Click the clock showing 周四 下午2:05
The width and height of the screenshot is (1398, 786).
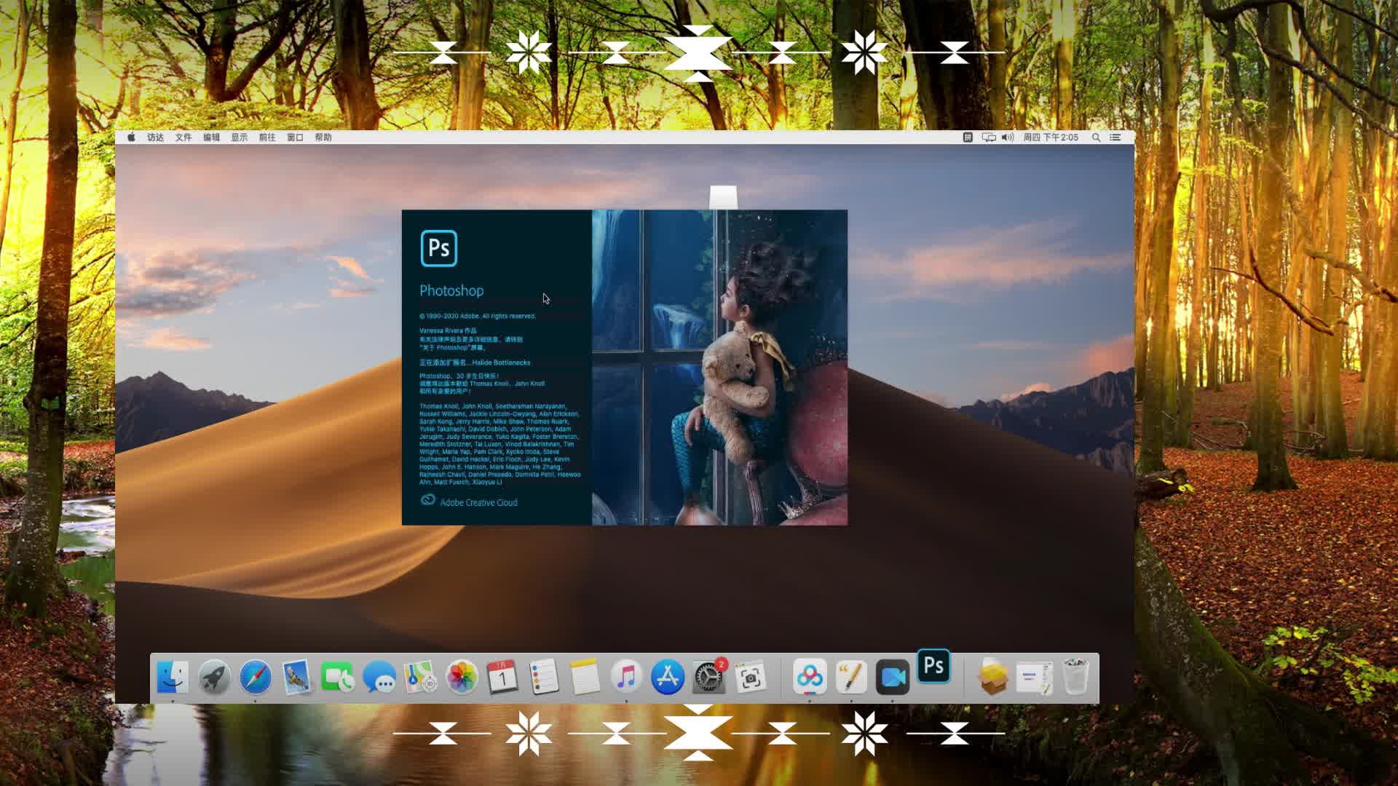[x=1051, y=137]
